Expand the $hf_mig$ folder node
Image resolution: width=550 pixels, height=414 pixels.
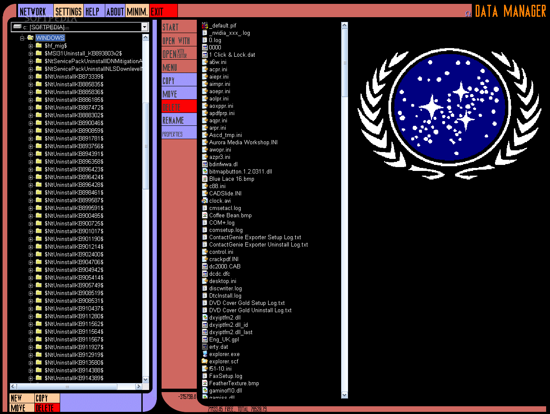pyautogui.click(x=31, y=46)
